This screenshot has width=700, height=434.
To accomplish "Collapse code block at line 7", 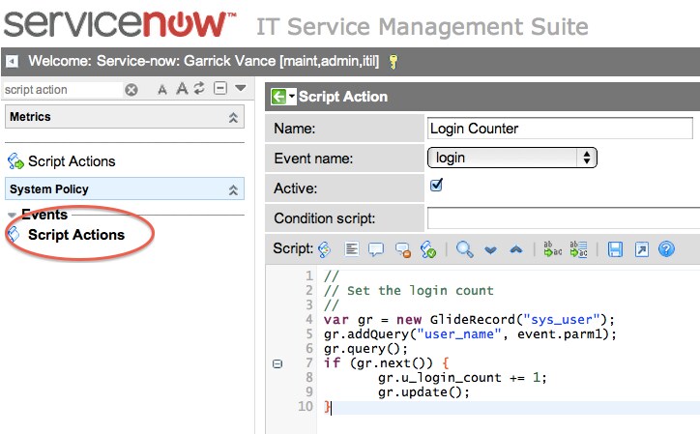I will coord(277,363).
